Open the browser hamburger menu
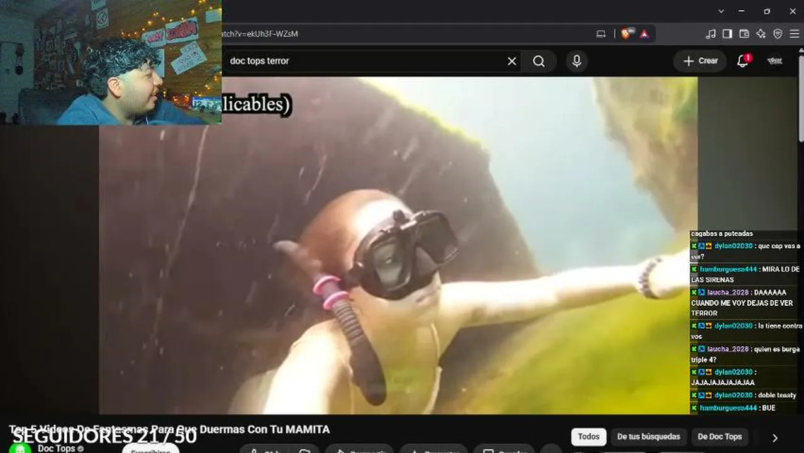 click(x=794, y=34)
